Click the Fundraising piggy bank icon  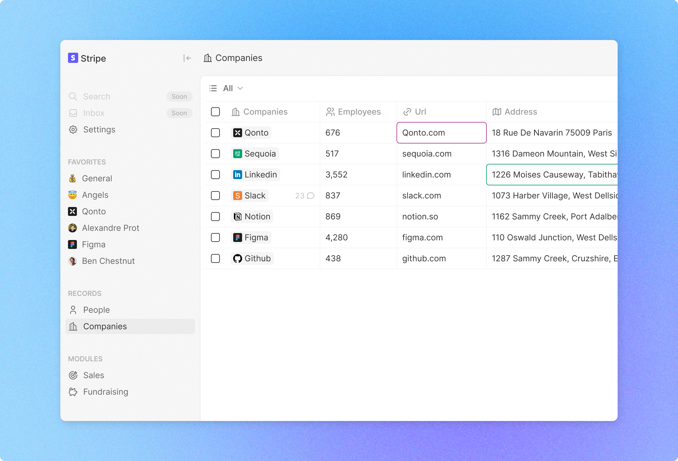click(73, 392)
